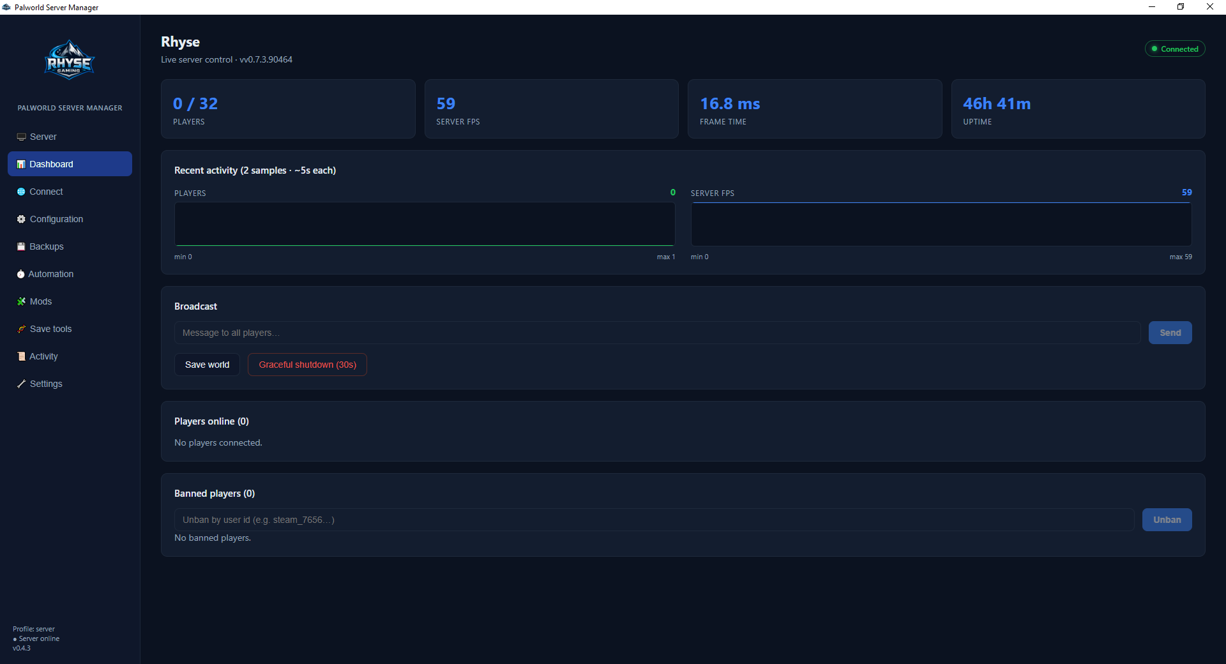Trigger Graceful shutdown (30s)
This screenshot has width=1226, height=664.
(x=307, y=365)
